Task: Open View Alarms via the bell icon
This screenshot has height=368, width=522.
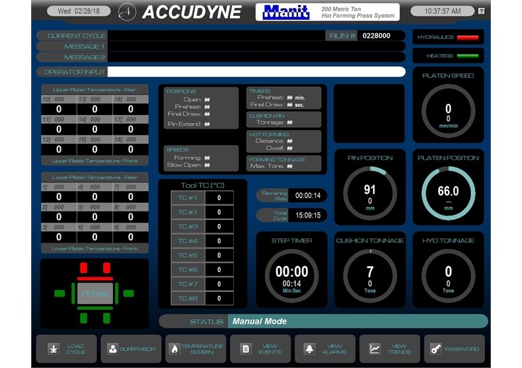Action: click(x=309, y=349)
